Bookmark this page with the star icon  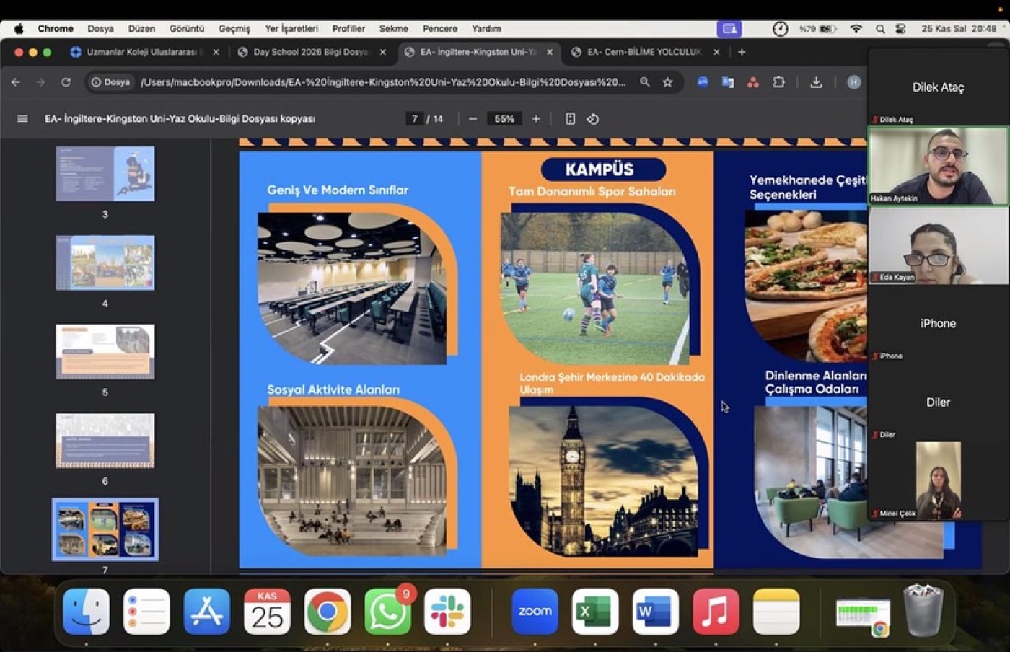[x=668, y=82]
